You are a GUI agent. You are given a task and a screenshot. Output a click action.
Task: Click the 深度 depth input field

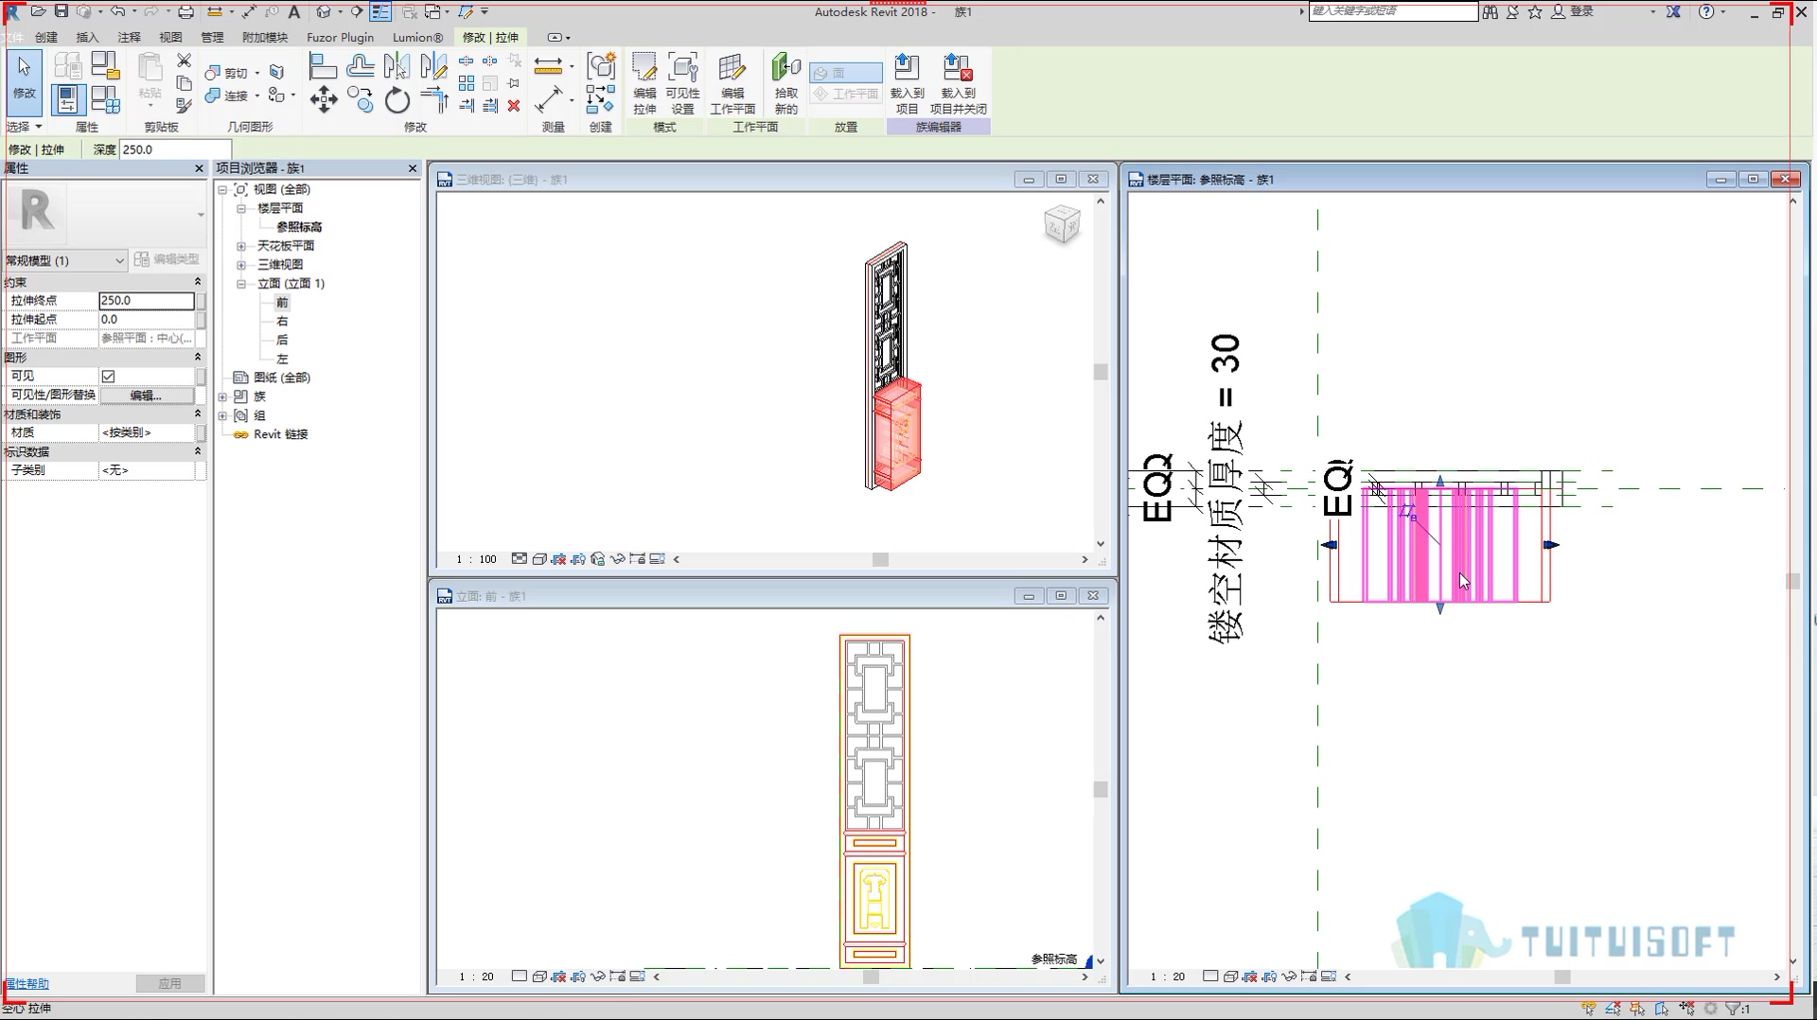175,149
